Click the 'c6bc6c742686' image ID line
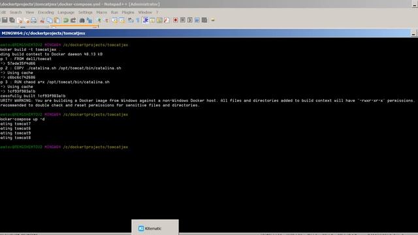This screenshot has width=418, height=235. click(x=18, y=77)
